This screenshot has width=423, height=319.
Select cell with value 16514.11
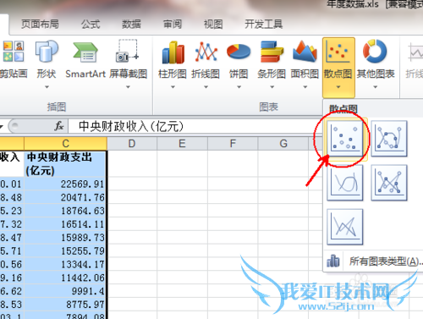(65, 224)
